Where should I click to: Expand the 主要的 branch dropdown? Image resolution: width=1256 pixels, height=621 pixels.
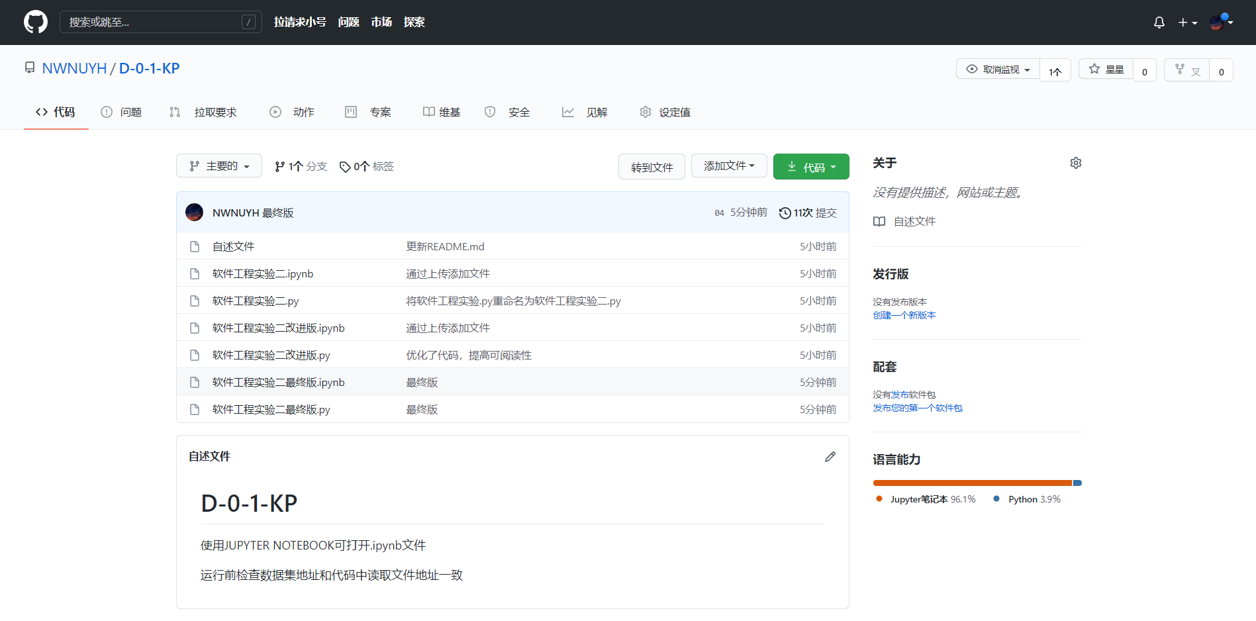click(x=219, y=166)
